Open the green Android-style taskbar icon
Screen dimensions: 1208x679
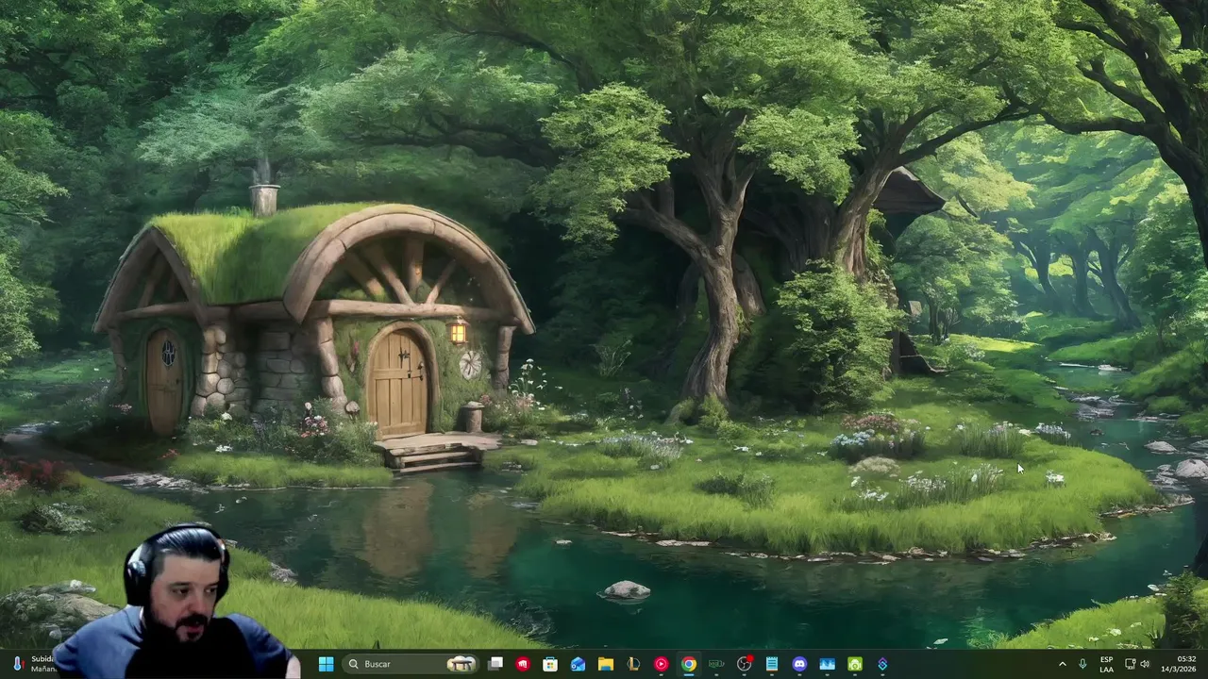point(854,664)
